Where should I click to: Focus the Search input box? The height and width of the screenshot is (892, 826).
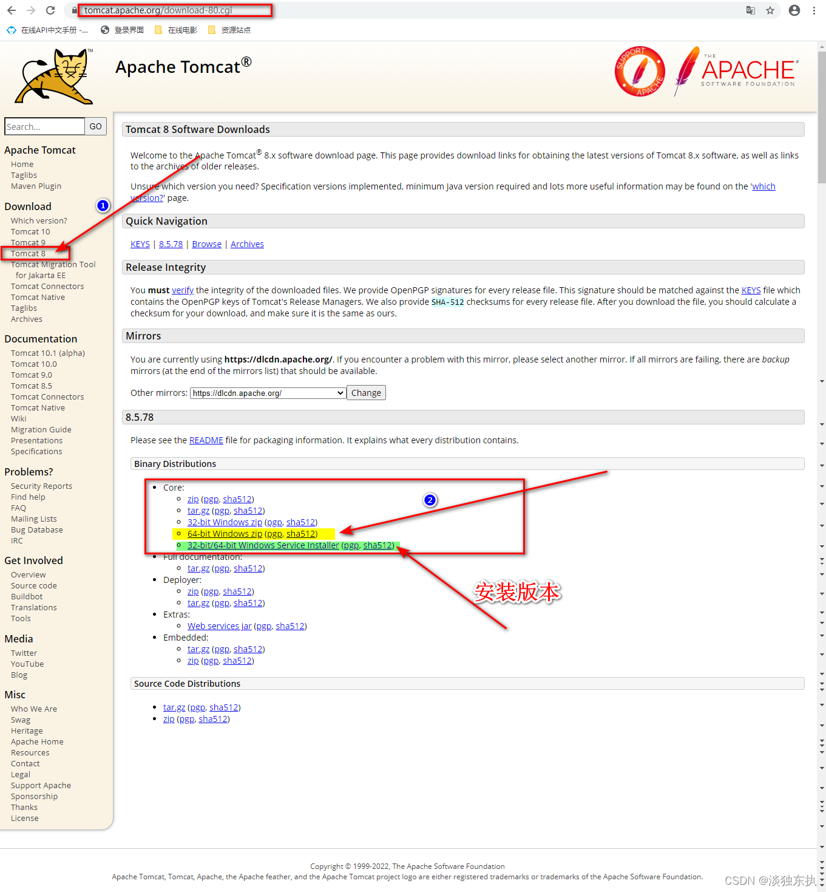pyautogui.click(x=44, y=126)
